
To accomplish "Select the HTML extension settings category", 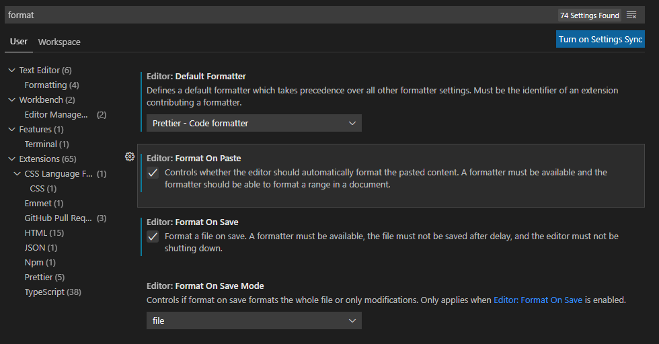I will pyautogui.click(x=44, y=233).
